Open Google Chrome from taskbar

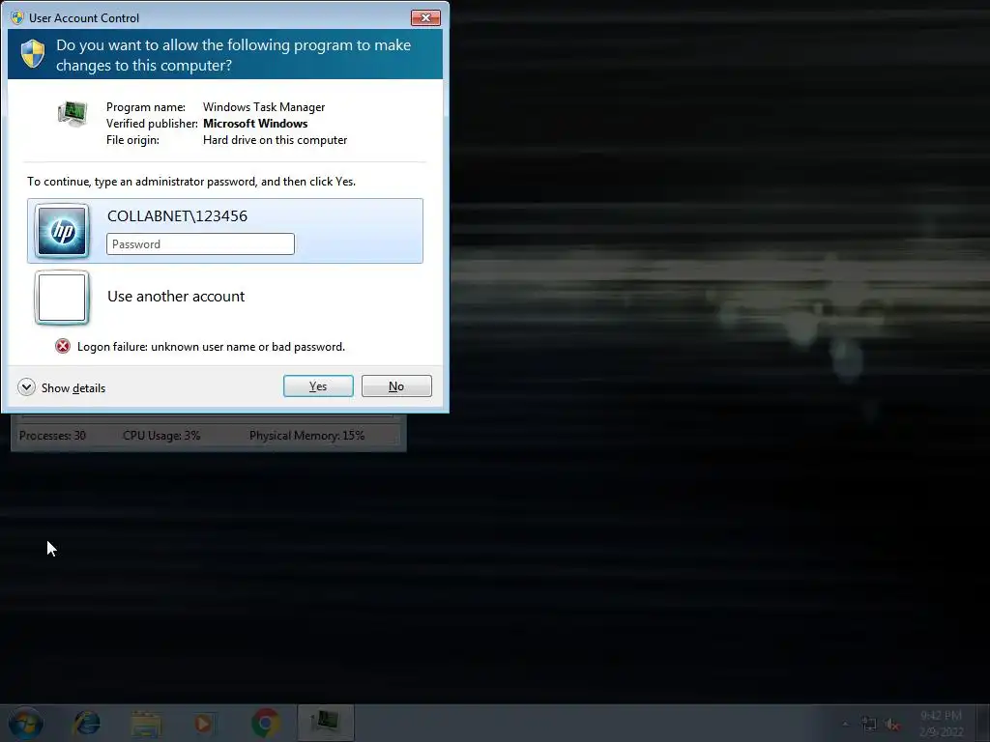[x=266, y=723]
